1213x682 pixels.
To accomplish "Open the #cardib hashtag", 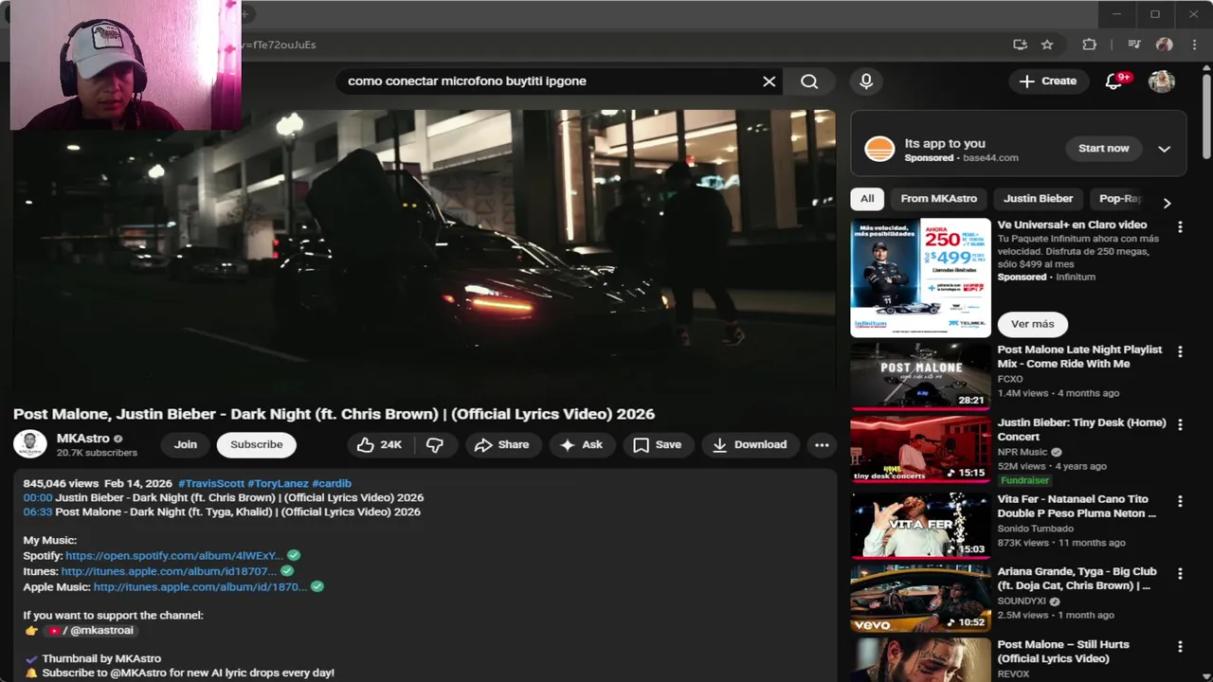I will click(x=332, y=483).
